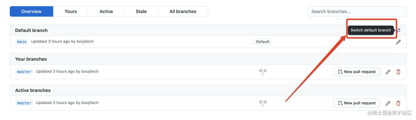416x120 pixels.
Task: Focus the Search branches field
Action: coord(357,12)
